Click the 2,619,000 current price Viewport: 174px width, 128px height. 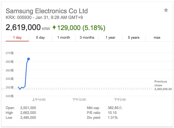coord(23,28)
